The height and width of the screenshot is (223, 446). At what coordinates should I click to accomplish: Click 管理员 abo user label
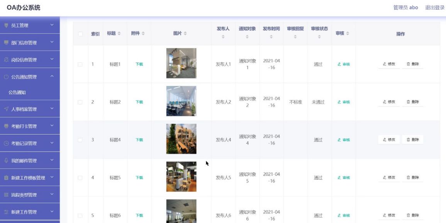coord(405,8)
